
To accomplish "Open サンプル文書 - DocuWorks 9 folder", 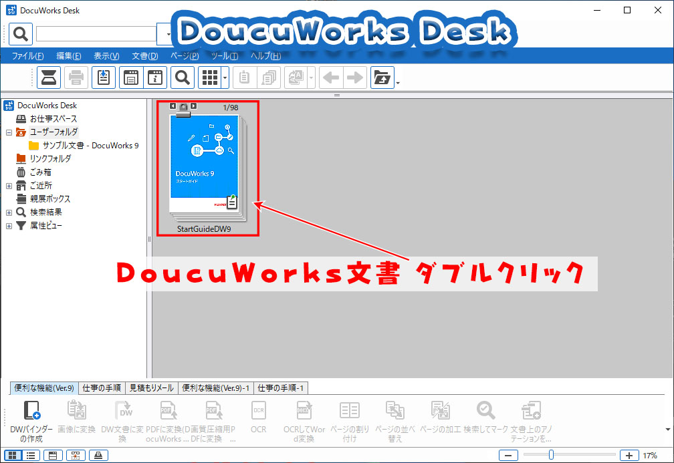I will [x=90, y=146].
